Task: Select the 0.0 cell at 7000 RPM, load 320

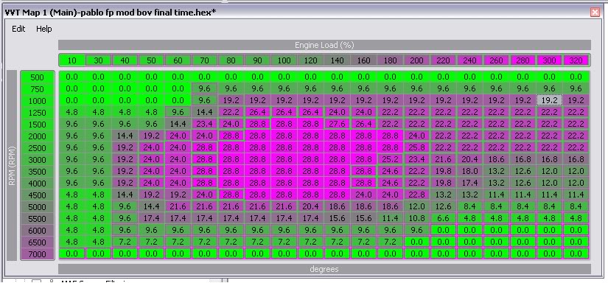Action: click(x=576, y=254)
